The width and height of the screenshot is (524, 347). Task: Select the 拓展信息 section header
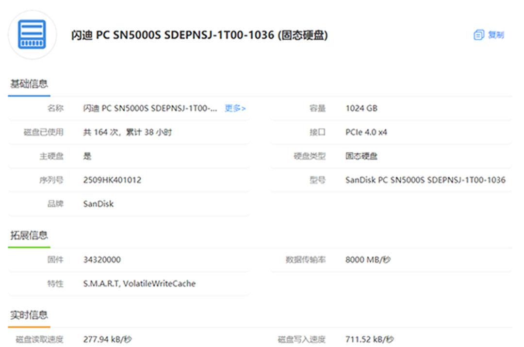tap(29, 235)
